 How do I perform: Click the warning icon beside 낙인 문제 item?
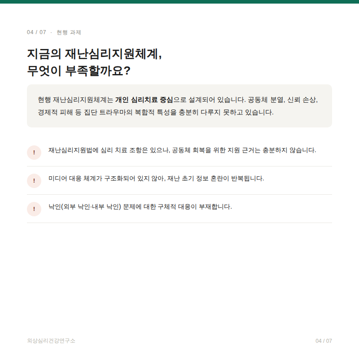[34, 209]
